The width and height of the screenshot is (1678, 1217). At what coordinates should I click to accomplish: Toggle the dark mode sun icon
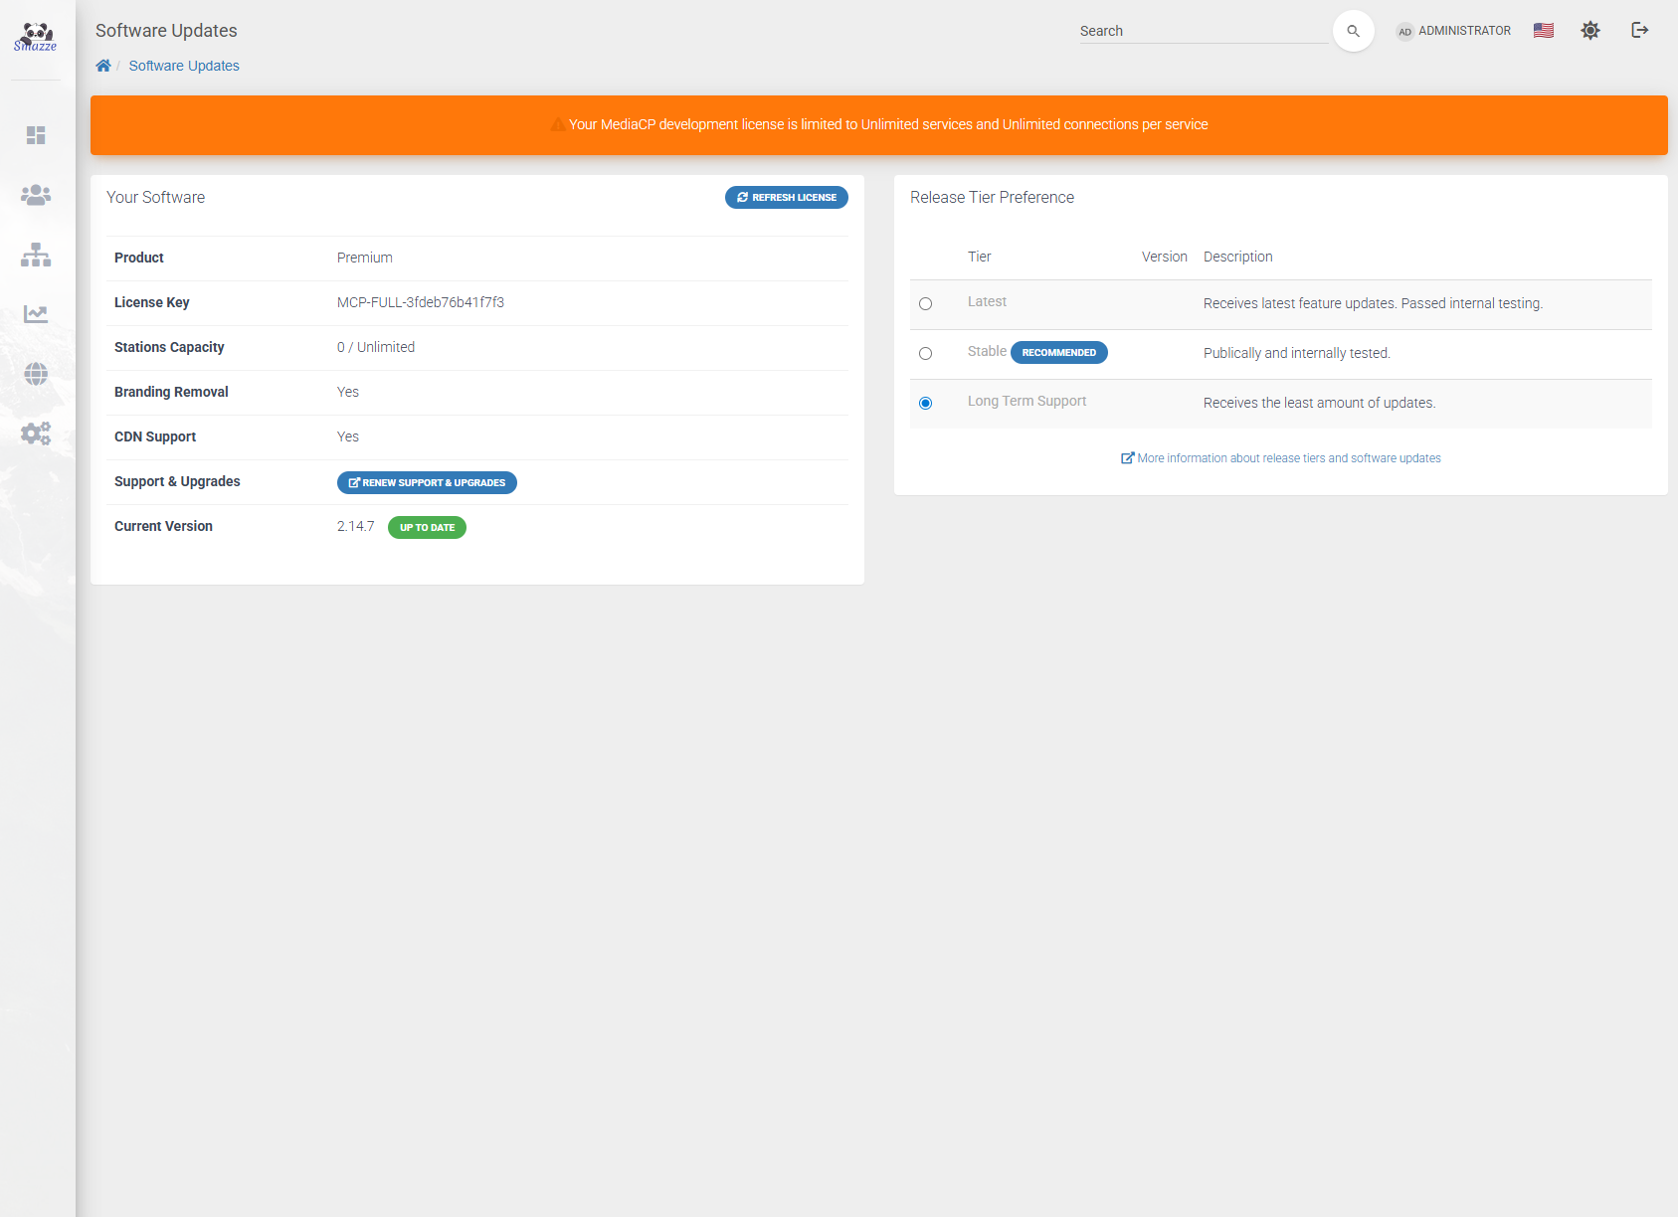point(1590,31)
